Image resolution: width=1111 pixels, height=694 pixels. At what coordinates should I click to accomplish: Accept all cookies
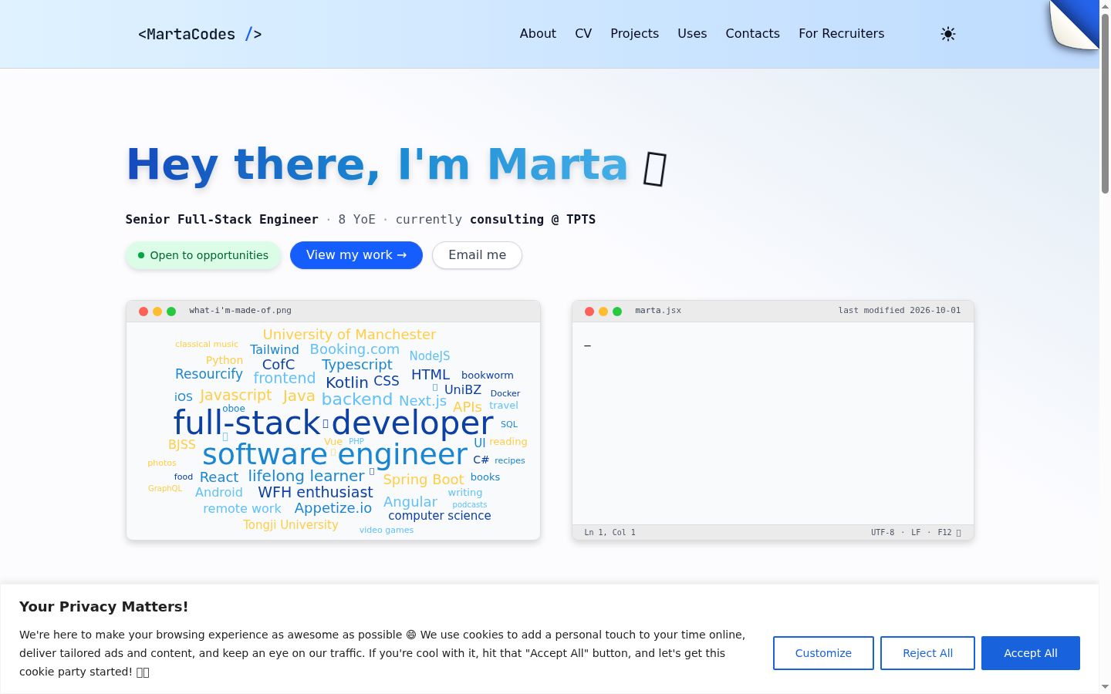(x=1031, y=653)
